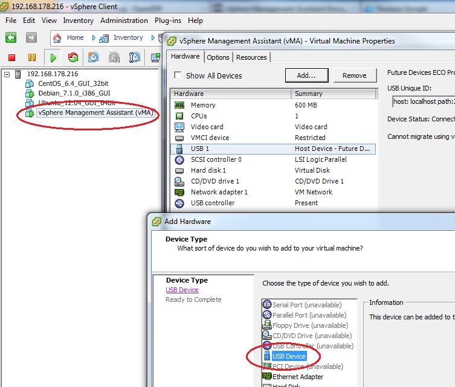Click the yellow Suspend button
This screenshot has width=455, height=387.
click(x=32, y=57)
